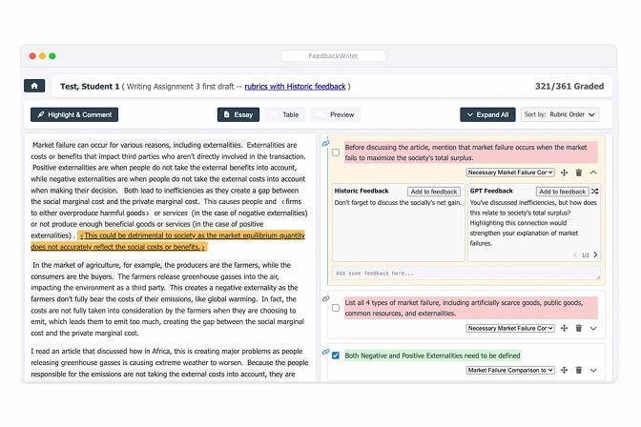Collapse the 'Before discussing the article' rubric
Screen dimensions: 641x427
[593, 173]
